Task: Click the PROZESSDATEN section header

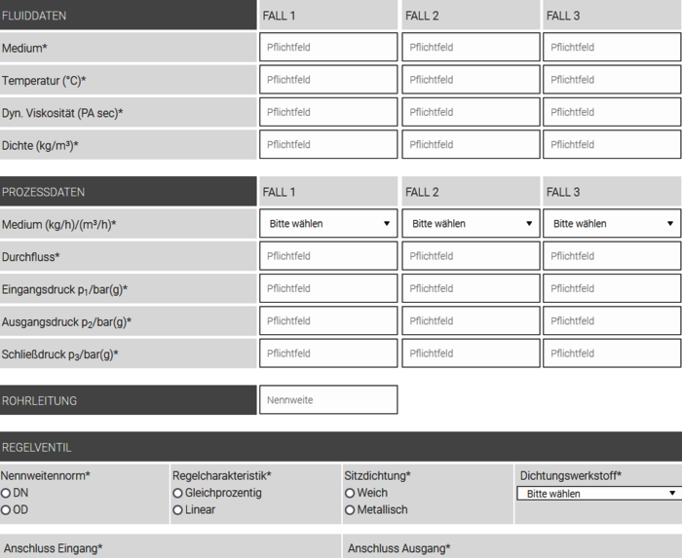Action: [x=128, y=191]
